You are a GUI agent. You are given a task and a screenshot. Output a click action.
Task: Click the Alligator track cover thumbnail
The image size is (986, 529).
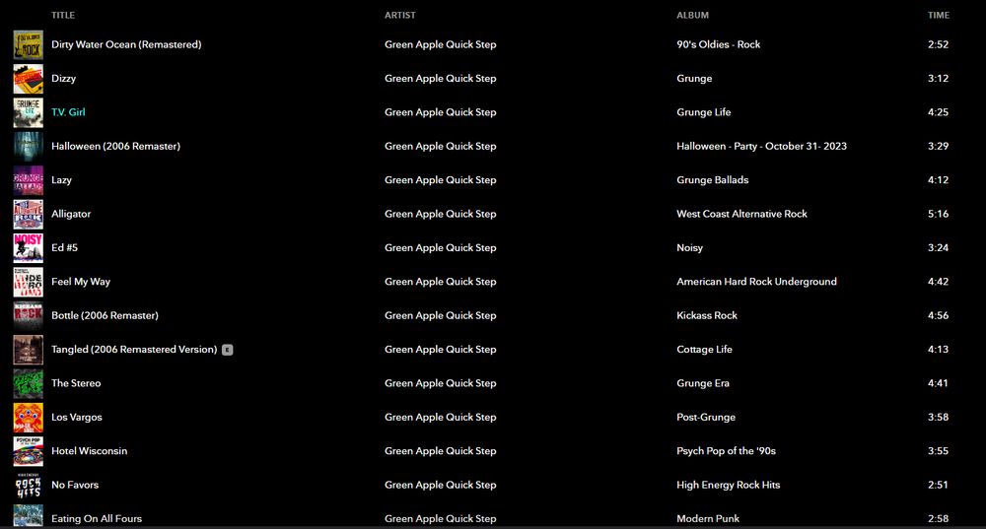coord(29,214)
